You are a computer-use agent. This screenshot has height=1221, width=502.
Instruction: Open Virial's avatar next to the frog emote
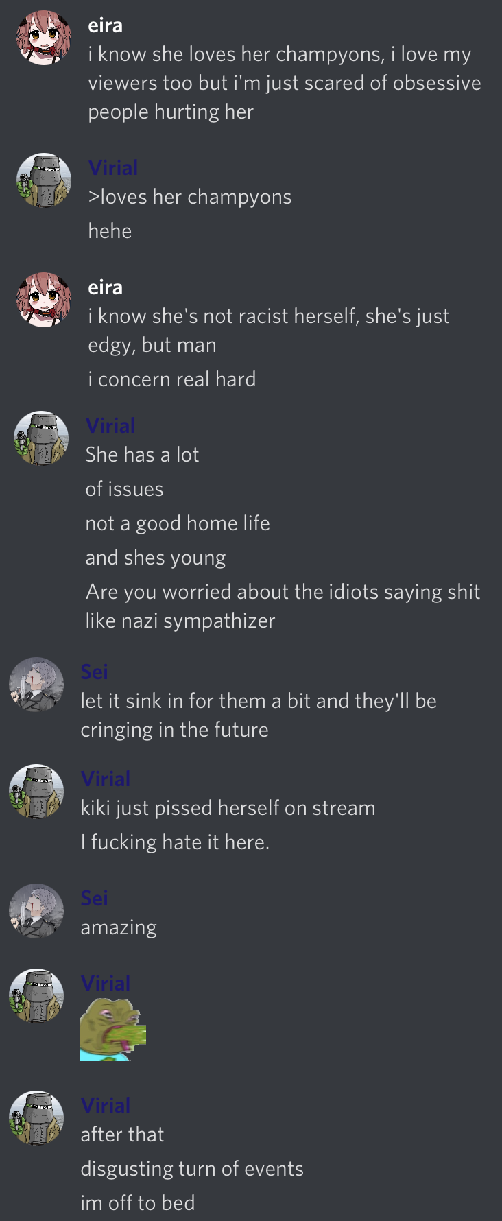pyautogui.click(x=36, y=996)
